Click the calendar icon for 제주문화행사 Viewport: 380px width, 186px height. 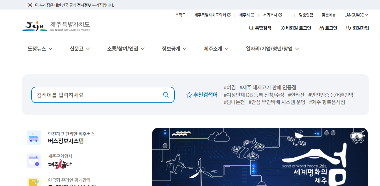tap(34, 161)
